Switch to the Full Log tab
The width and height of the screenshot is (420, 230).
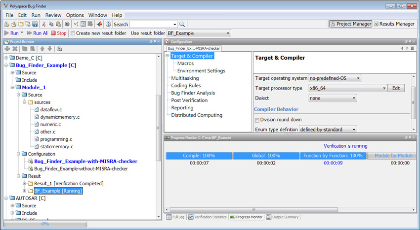tap(176, 217)
